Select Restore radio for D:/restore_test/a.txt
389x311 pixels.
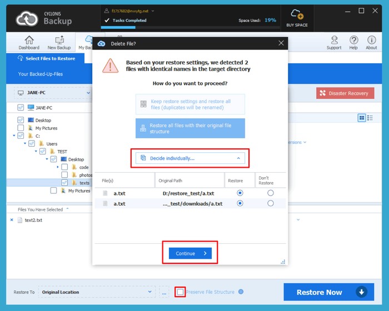[240, 193]
